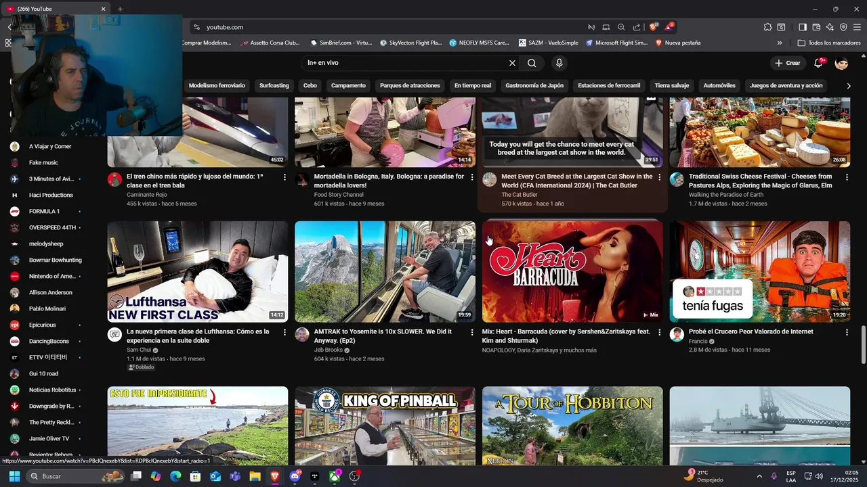The width and height of the screenshot is (867, 487).
Task: Open the YouTube notifications bell
Action: pos(819,63)
